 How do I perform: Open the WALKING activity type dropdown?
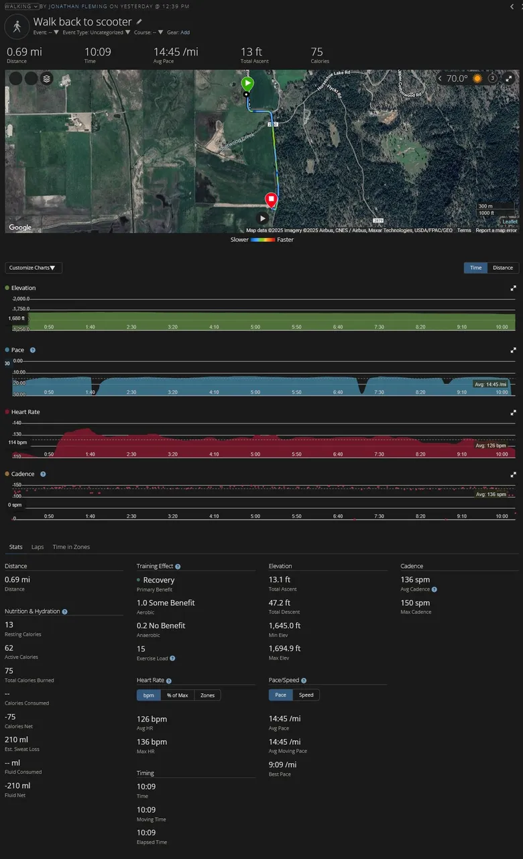pyautogui.click(x=21, y=6)
